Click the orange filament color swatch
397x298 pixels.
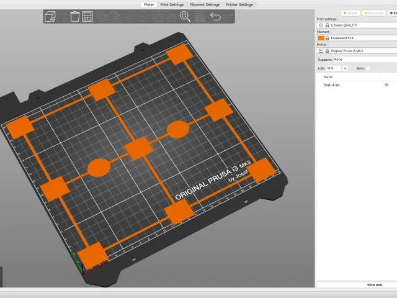[x=321, y=38]
